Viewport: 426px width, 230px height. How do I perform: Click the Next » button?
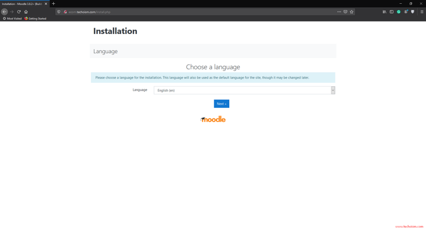pos(221,104)
